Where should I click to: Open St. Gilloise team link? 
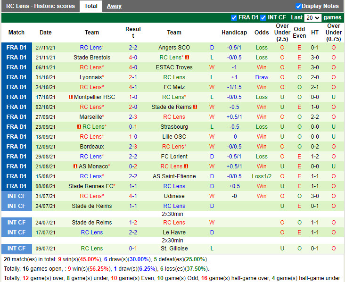(174, 249)
